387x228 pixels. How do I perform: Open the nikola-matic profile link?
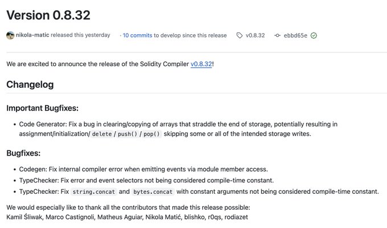pyautogui.click(x=33, y=35)
